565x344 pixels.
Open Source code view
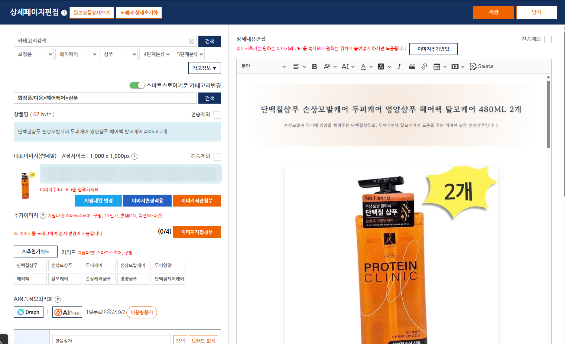point(481,66)
